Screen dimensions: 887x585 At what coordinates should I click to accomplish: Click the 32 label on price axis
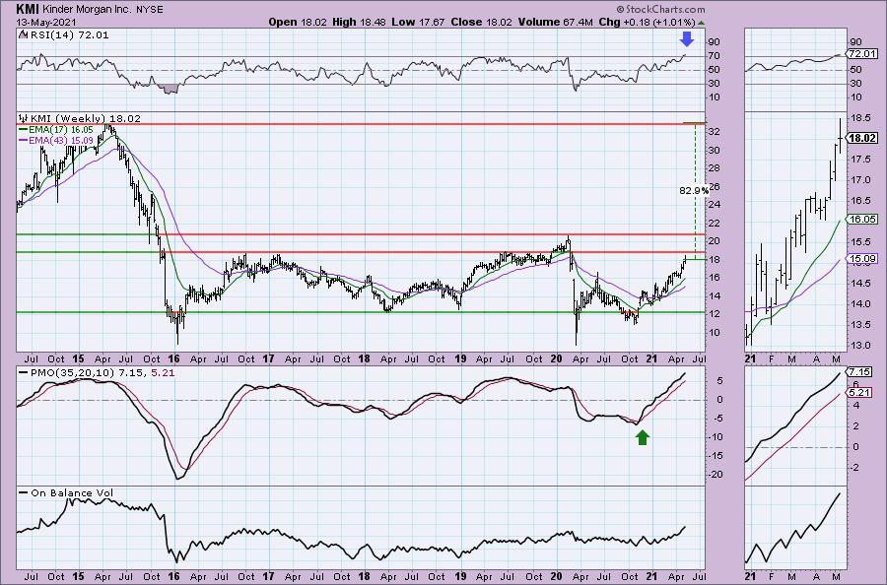pyautogui.click(x=715, y=132)
